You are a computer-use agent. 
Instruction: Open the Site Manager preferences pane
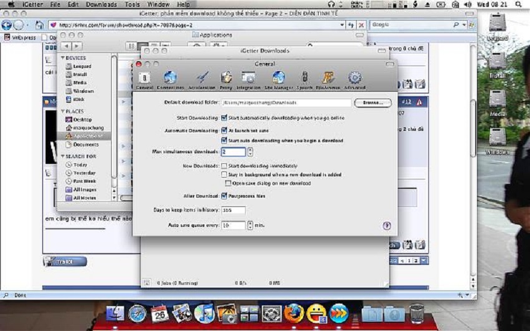(x=279, y=80)
